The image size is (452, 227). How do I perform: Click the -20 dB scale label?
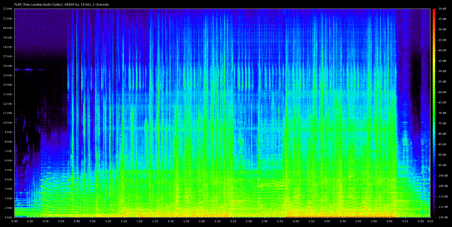click(442, 9)
